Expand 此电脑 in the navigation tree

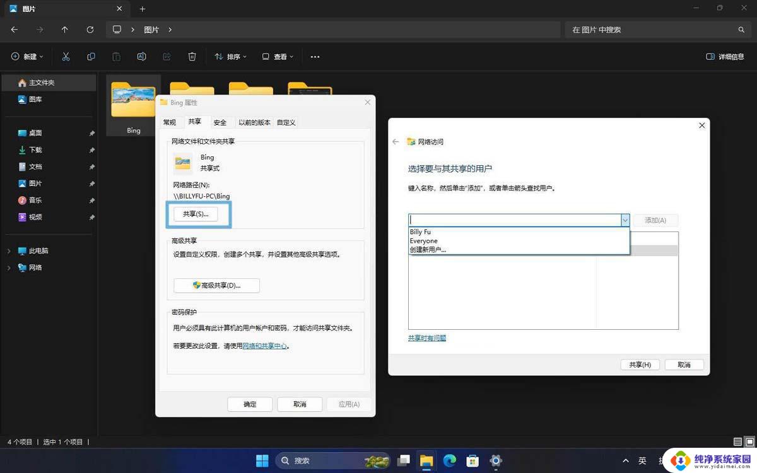point(9,251)
